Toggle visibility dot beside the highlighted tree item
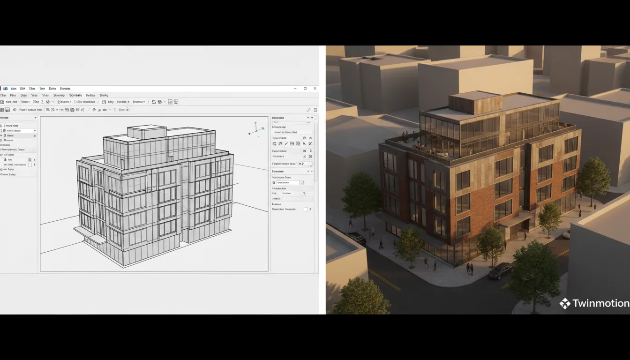The image size is (630, 360). [x=35, y=131]
